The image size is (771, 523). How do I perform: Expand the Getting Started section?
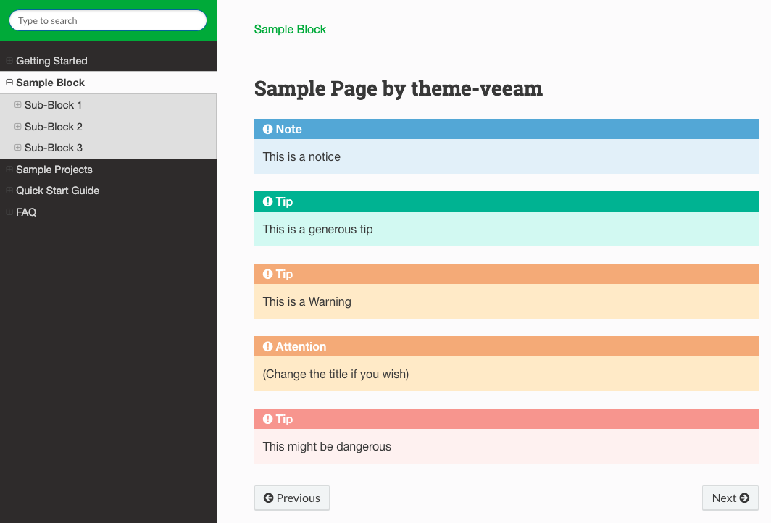(9, 60)
